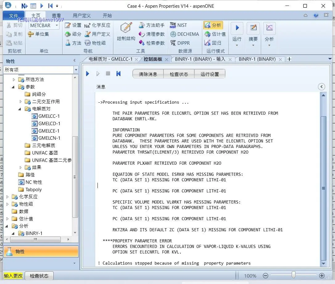Collapse the 电解质对 tree node

(20, 109)
